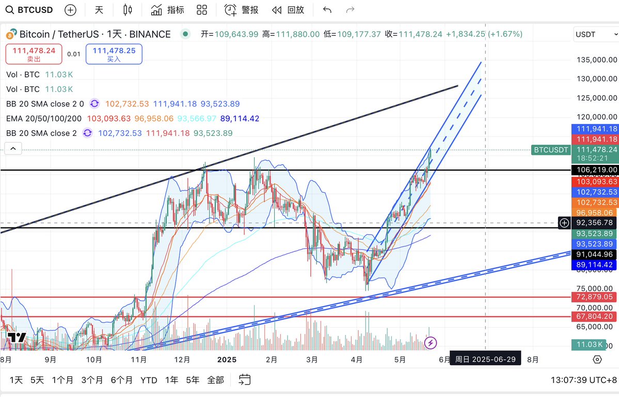Click the blue 买入 buy button
Screen dimensions: 619x397
click(x=114, y=54)
